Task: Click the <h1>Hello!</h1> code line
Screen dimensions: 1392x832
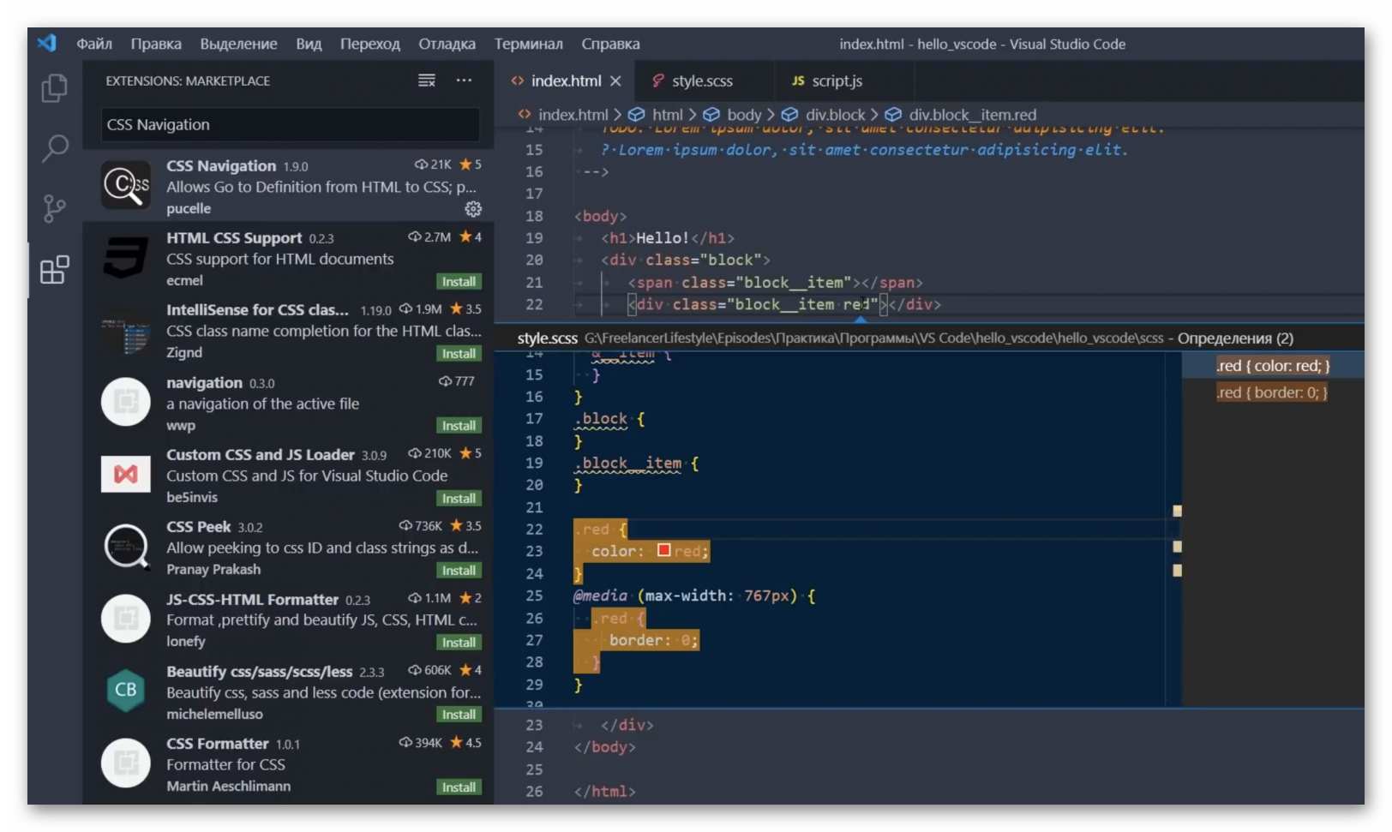Action: click(668, 237)
